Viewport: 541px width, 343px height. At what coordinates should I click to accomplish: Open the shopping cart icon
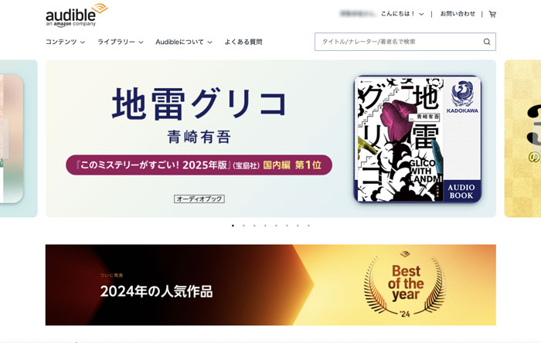[x=492, y=14]
